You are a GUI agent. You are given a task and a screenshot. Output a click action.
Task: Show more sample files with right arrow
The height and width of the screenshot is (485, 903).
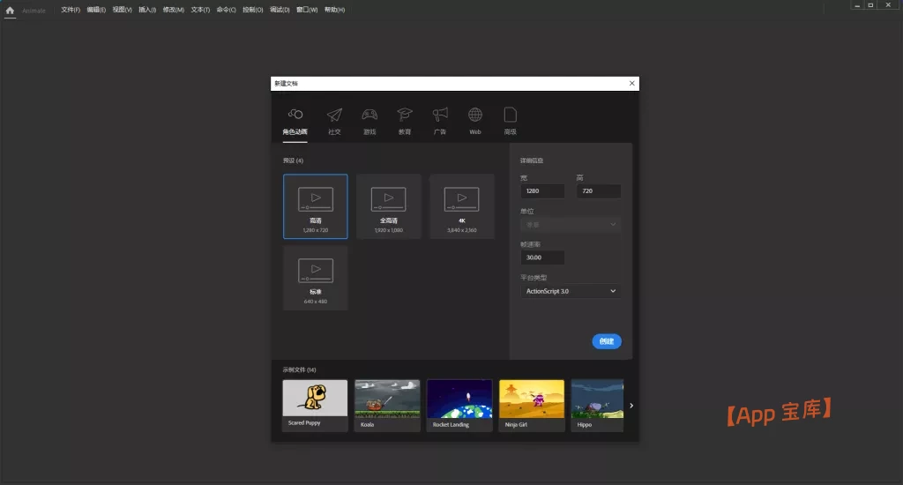click(x=631, y=406)
